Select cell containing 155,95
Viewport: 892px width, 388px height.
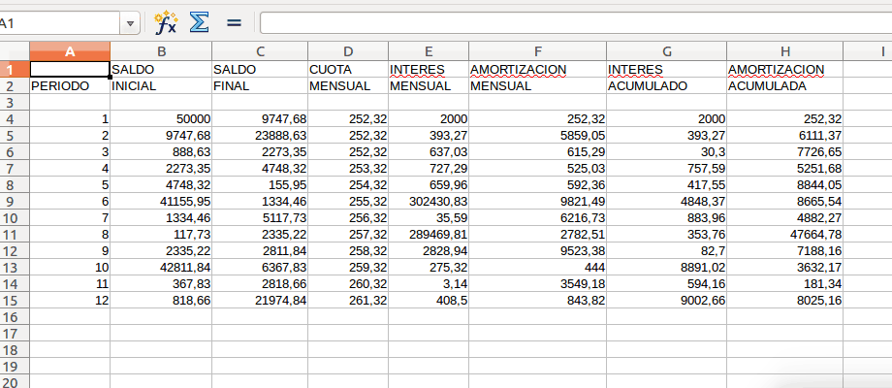point(260,185)
